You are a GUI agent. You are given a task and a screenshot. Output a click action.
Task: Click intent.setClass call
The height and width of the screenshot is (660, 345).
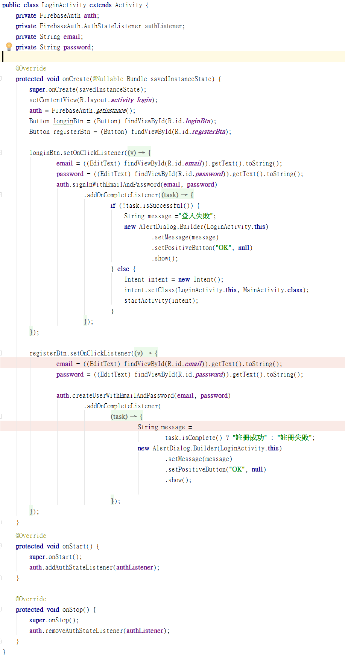150,290
